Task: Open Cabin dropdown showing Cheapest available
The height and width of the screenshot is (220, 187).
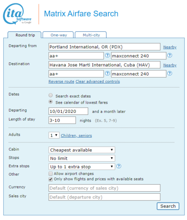Action: point(82,150)
